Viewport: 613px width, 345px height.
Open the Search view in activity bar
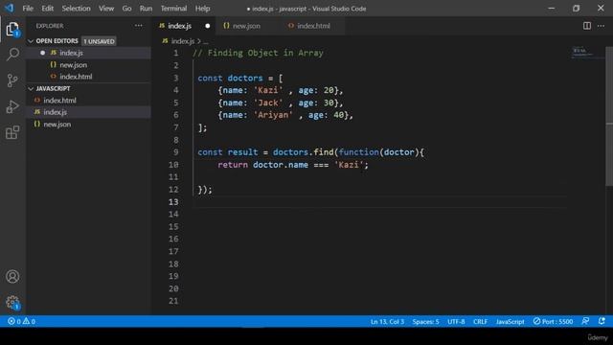[12, 55]
